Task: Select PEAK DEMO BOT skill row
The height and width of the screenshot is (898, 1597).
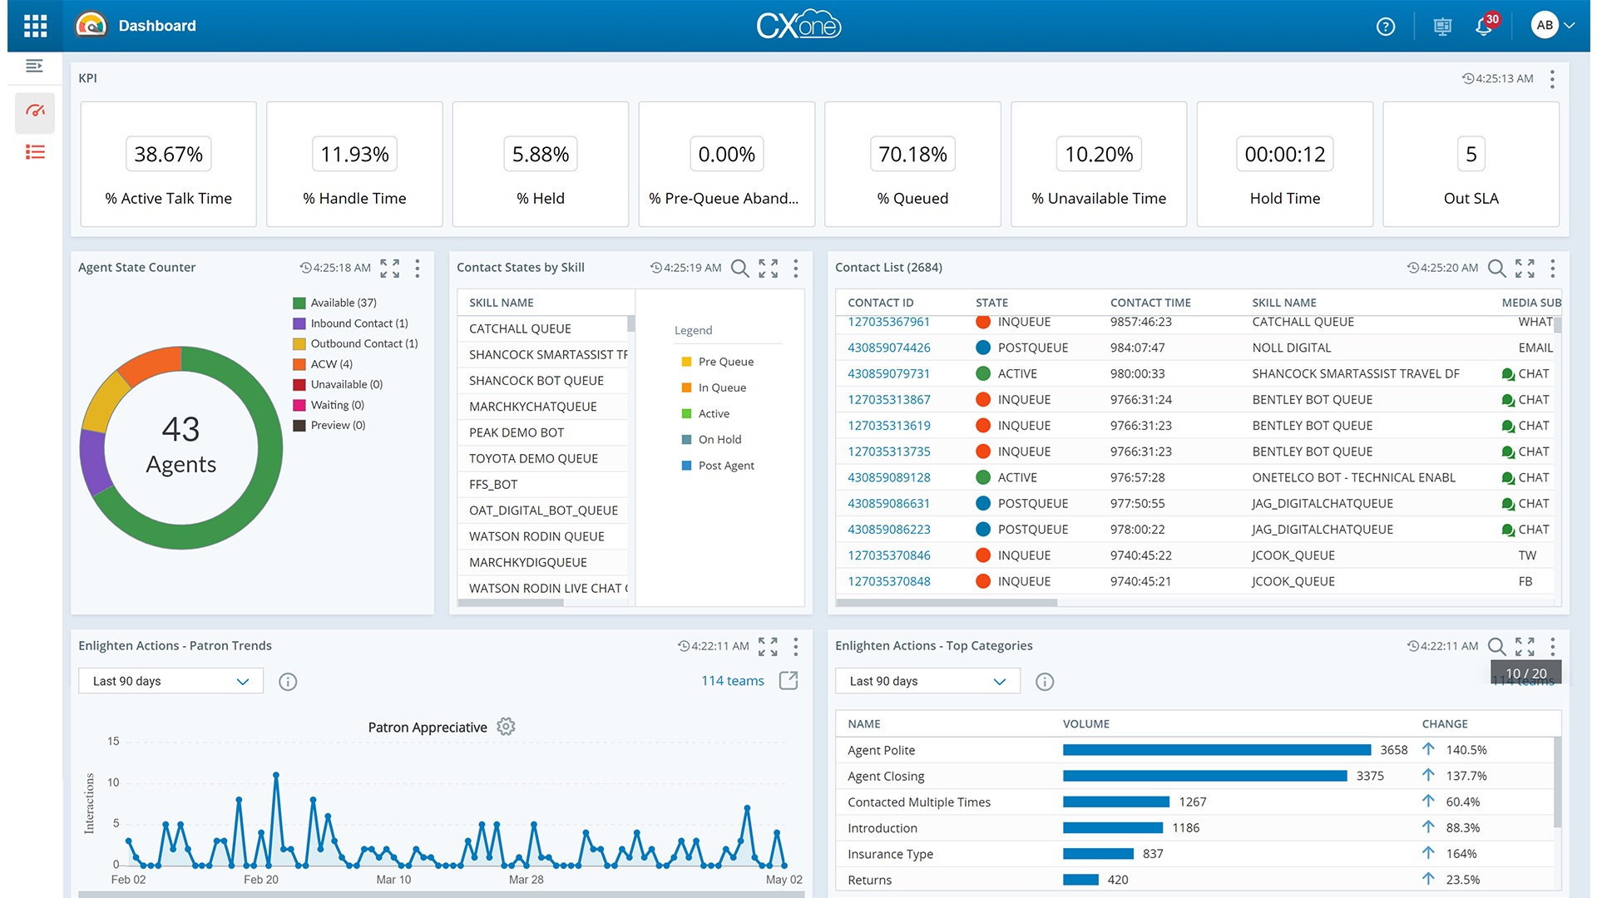Action: (542, 432)
